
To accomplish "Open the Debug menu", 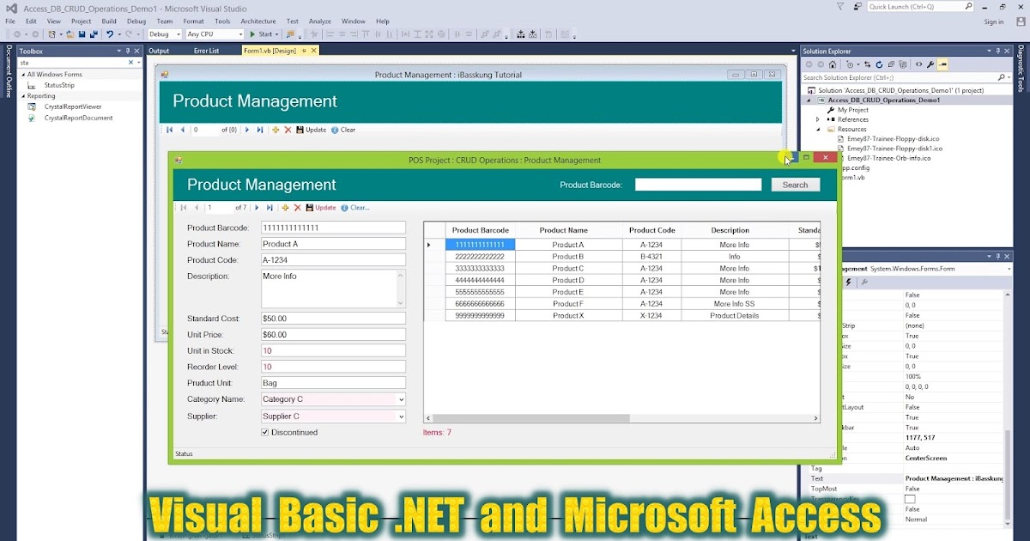I will pyautogui.click(x=138, y=21).
